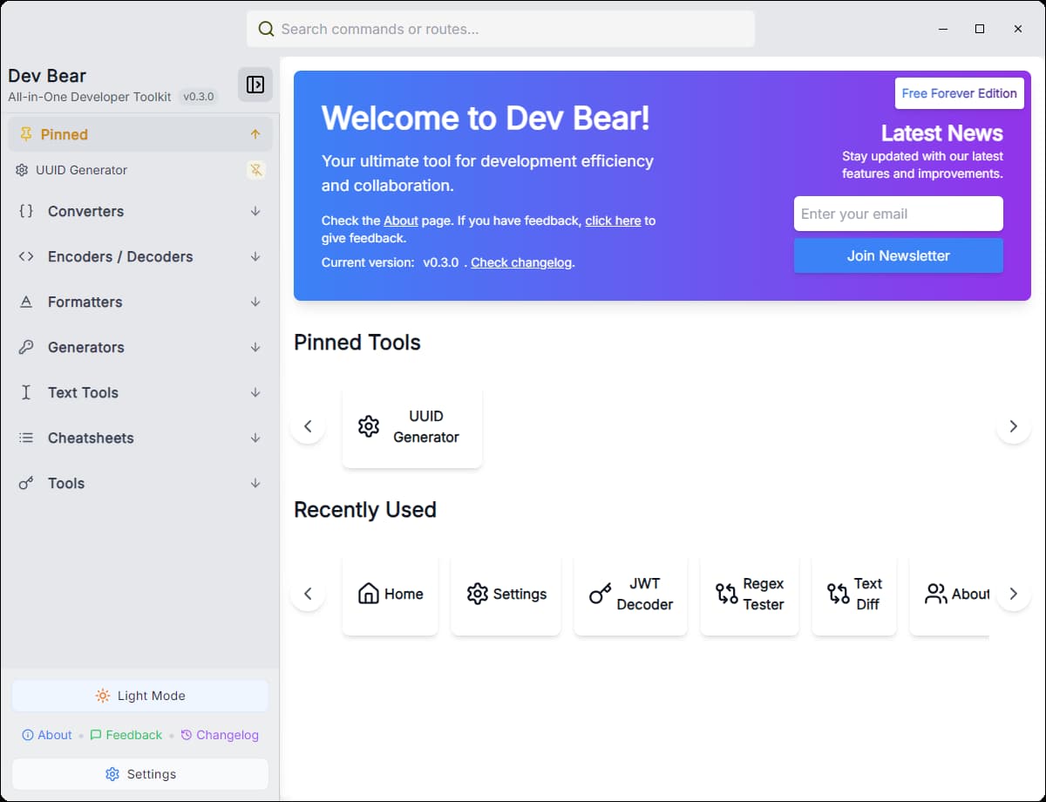Collapse the sidebar with the panel toggle

click(255, 85)
